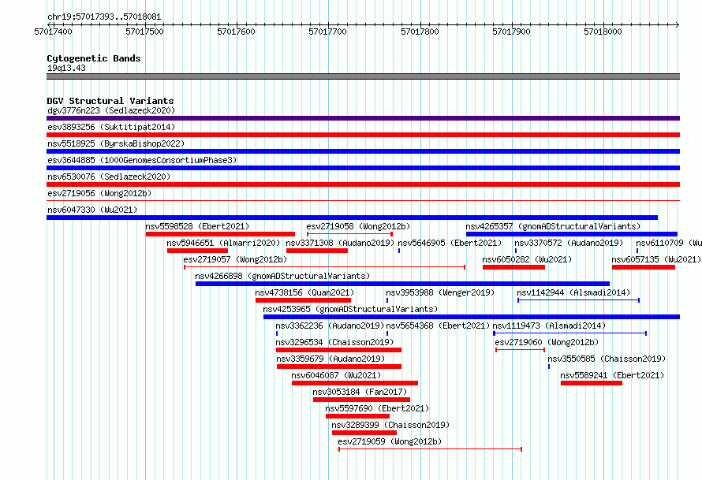Open nsv5518925 (ByrskaBishop2022) variant label
Image resolution: width=702 pixels, height=480 pixels.
coord(116,143)
